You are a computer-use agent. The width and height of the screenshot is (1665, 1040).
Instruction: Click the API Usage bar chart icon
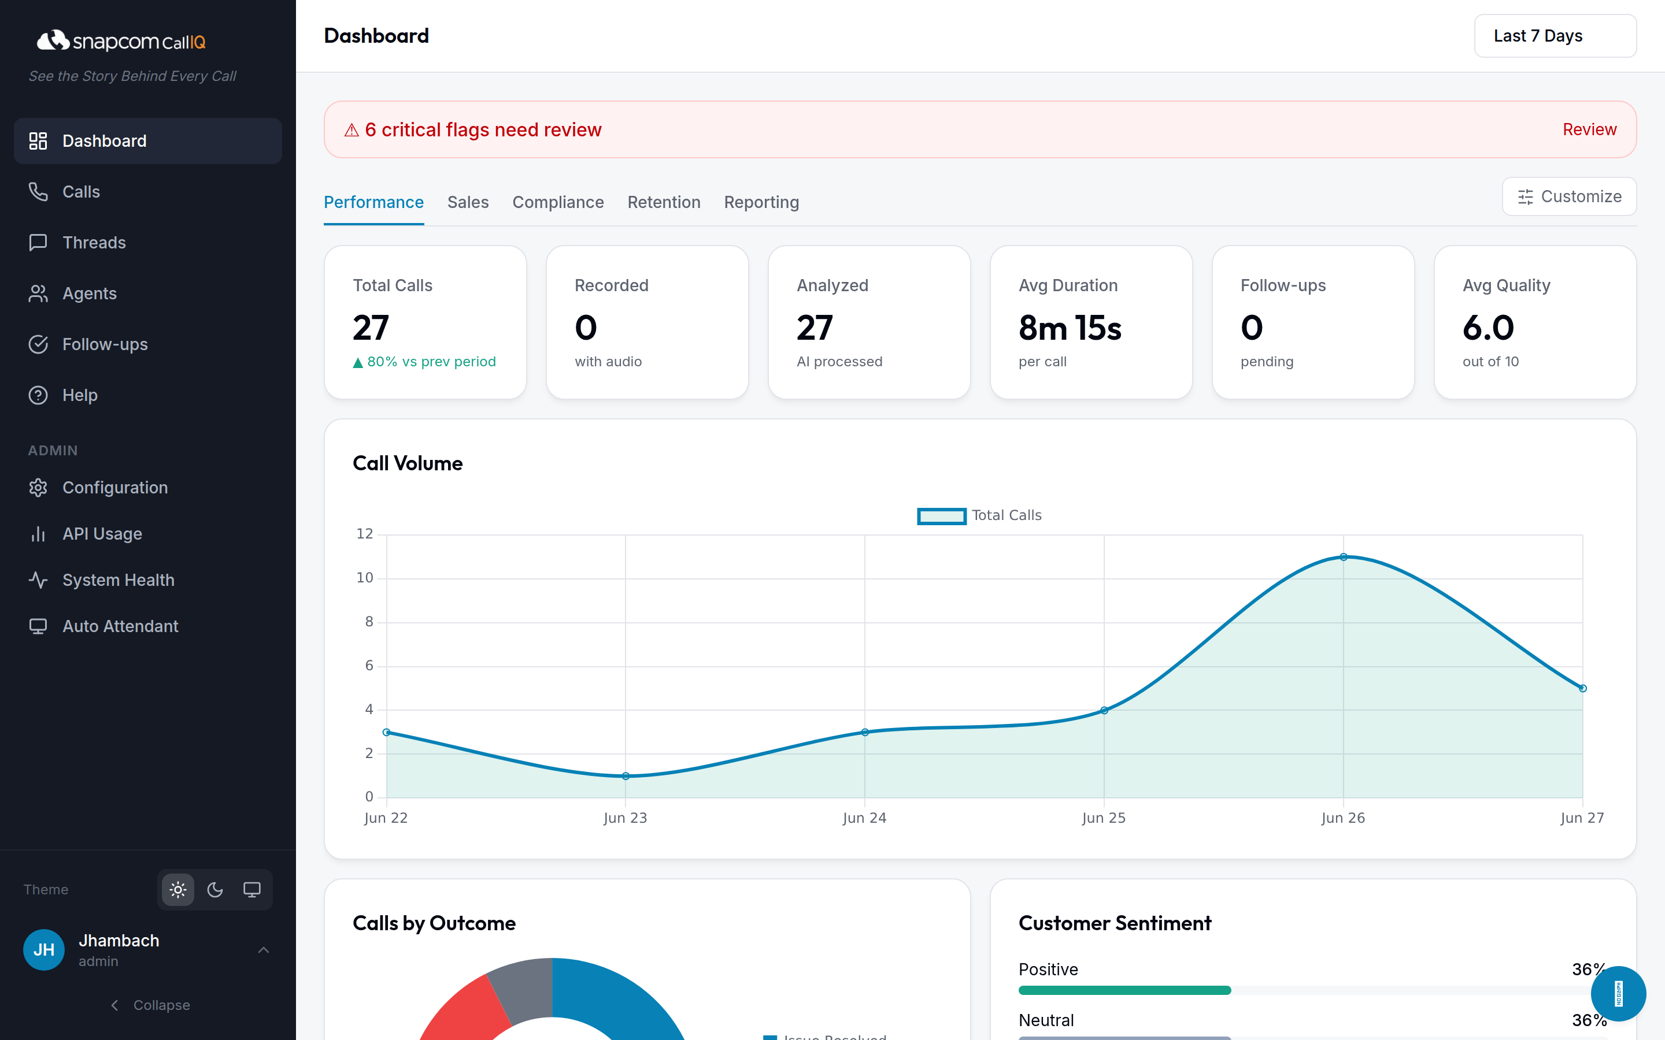click(38, 534)
